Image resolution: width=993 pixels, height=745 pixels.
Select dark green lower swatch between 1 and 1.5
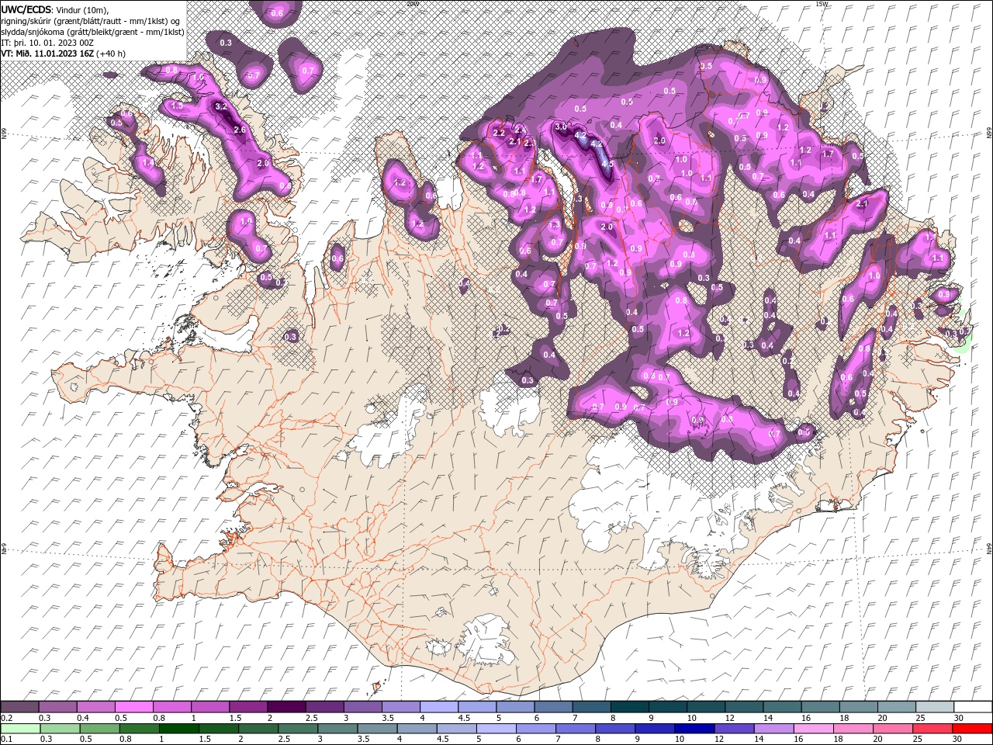[x=179, y=729]
